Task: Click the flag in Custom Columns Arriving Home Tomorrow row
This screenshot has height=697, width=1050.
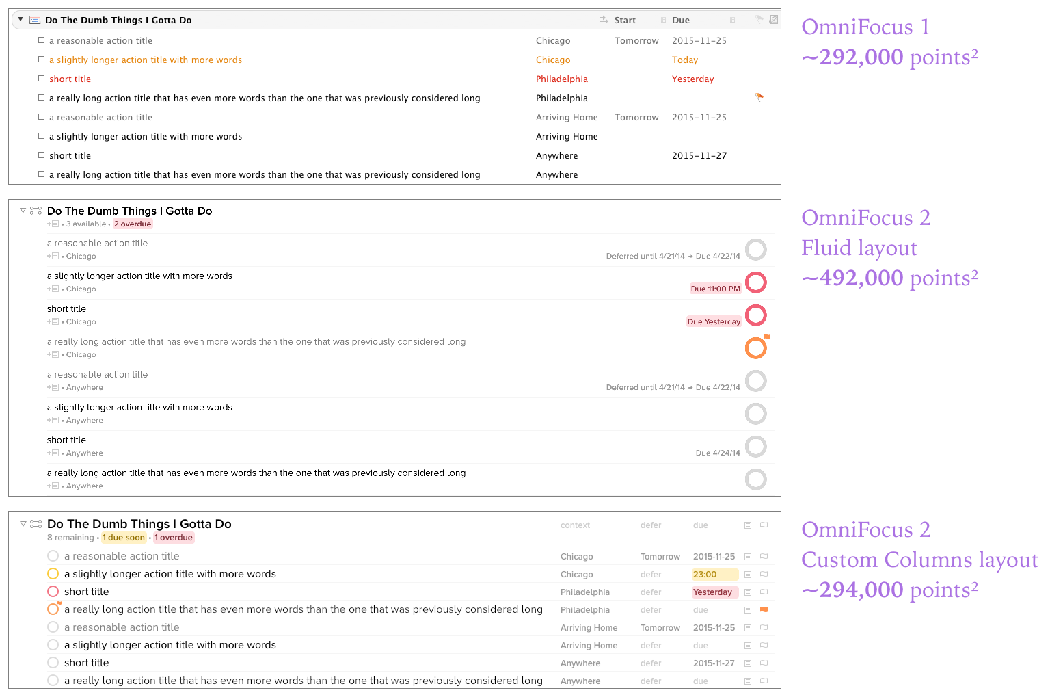Action: 764,627
